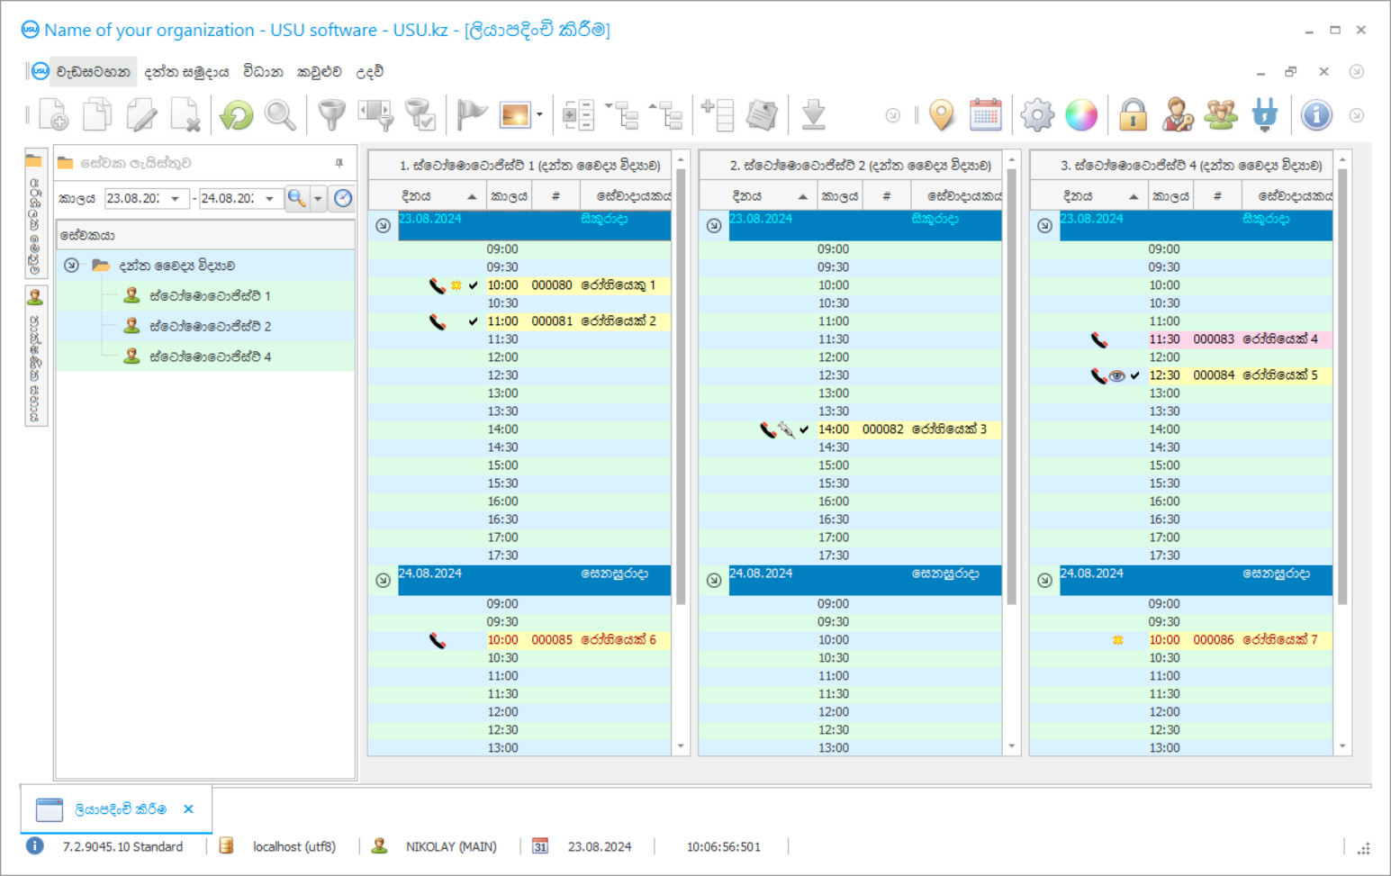The width and height of the screenshot is (1391, 876).
Task: Select ස්ටෝමොටොජිස්ට් 2 in employee tree
Action: (x=210, y=326)
